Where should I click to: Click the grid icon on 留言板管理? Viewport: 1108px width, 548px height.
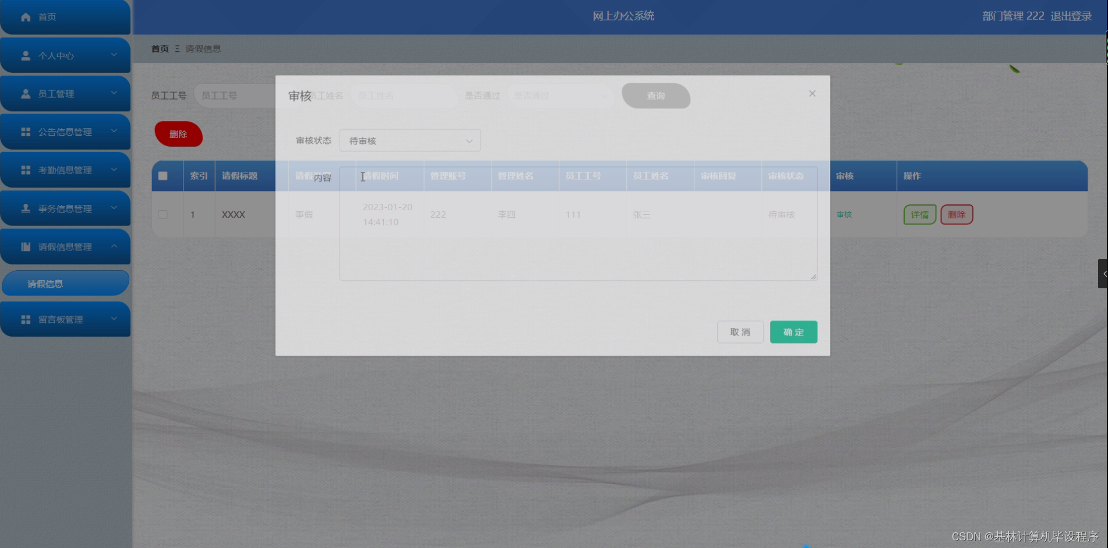(x=24, y=319)
